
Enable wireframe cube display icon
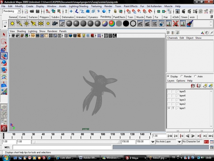coord(66,36)
